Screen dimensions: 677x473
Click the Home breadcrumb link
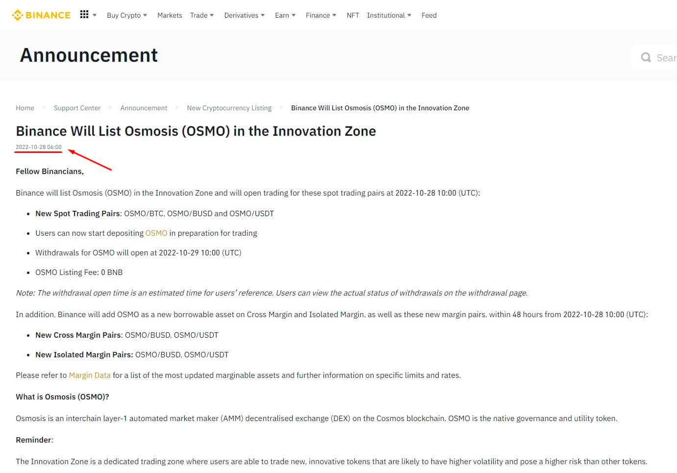[x=25, y=108]
